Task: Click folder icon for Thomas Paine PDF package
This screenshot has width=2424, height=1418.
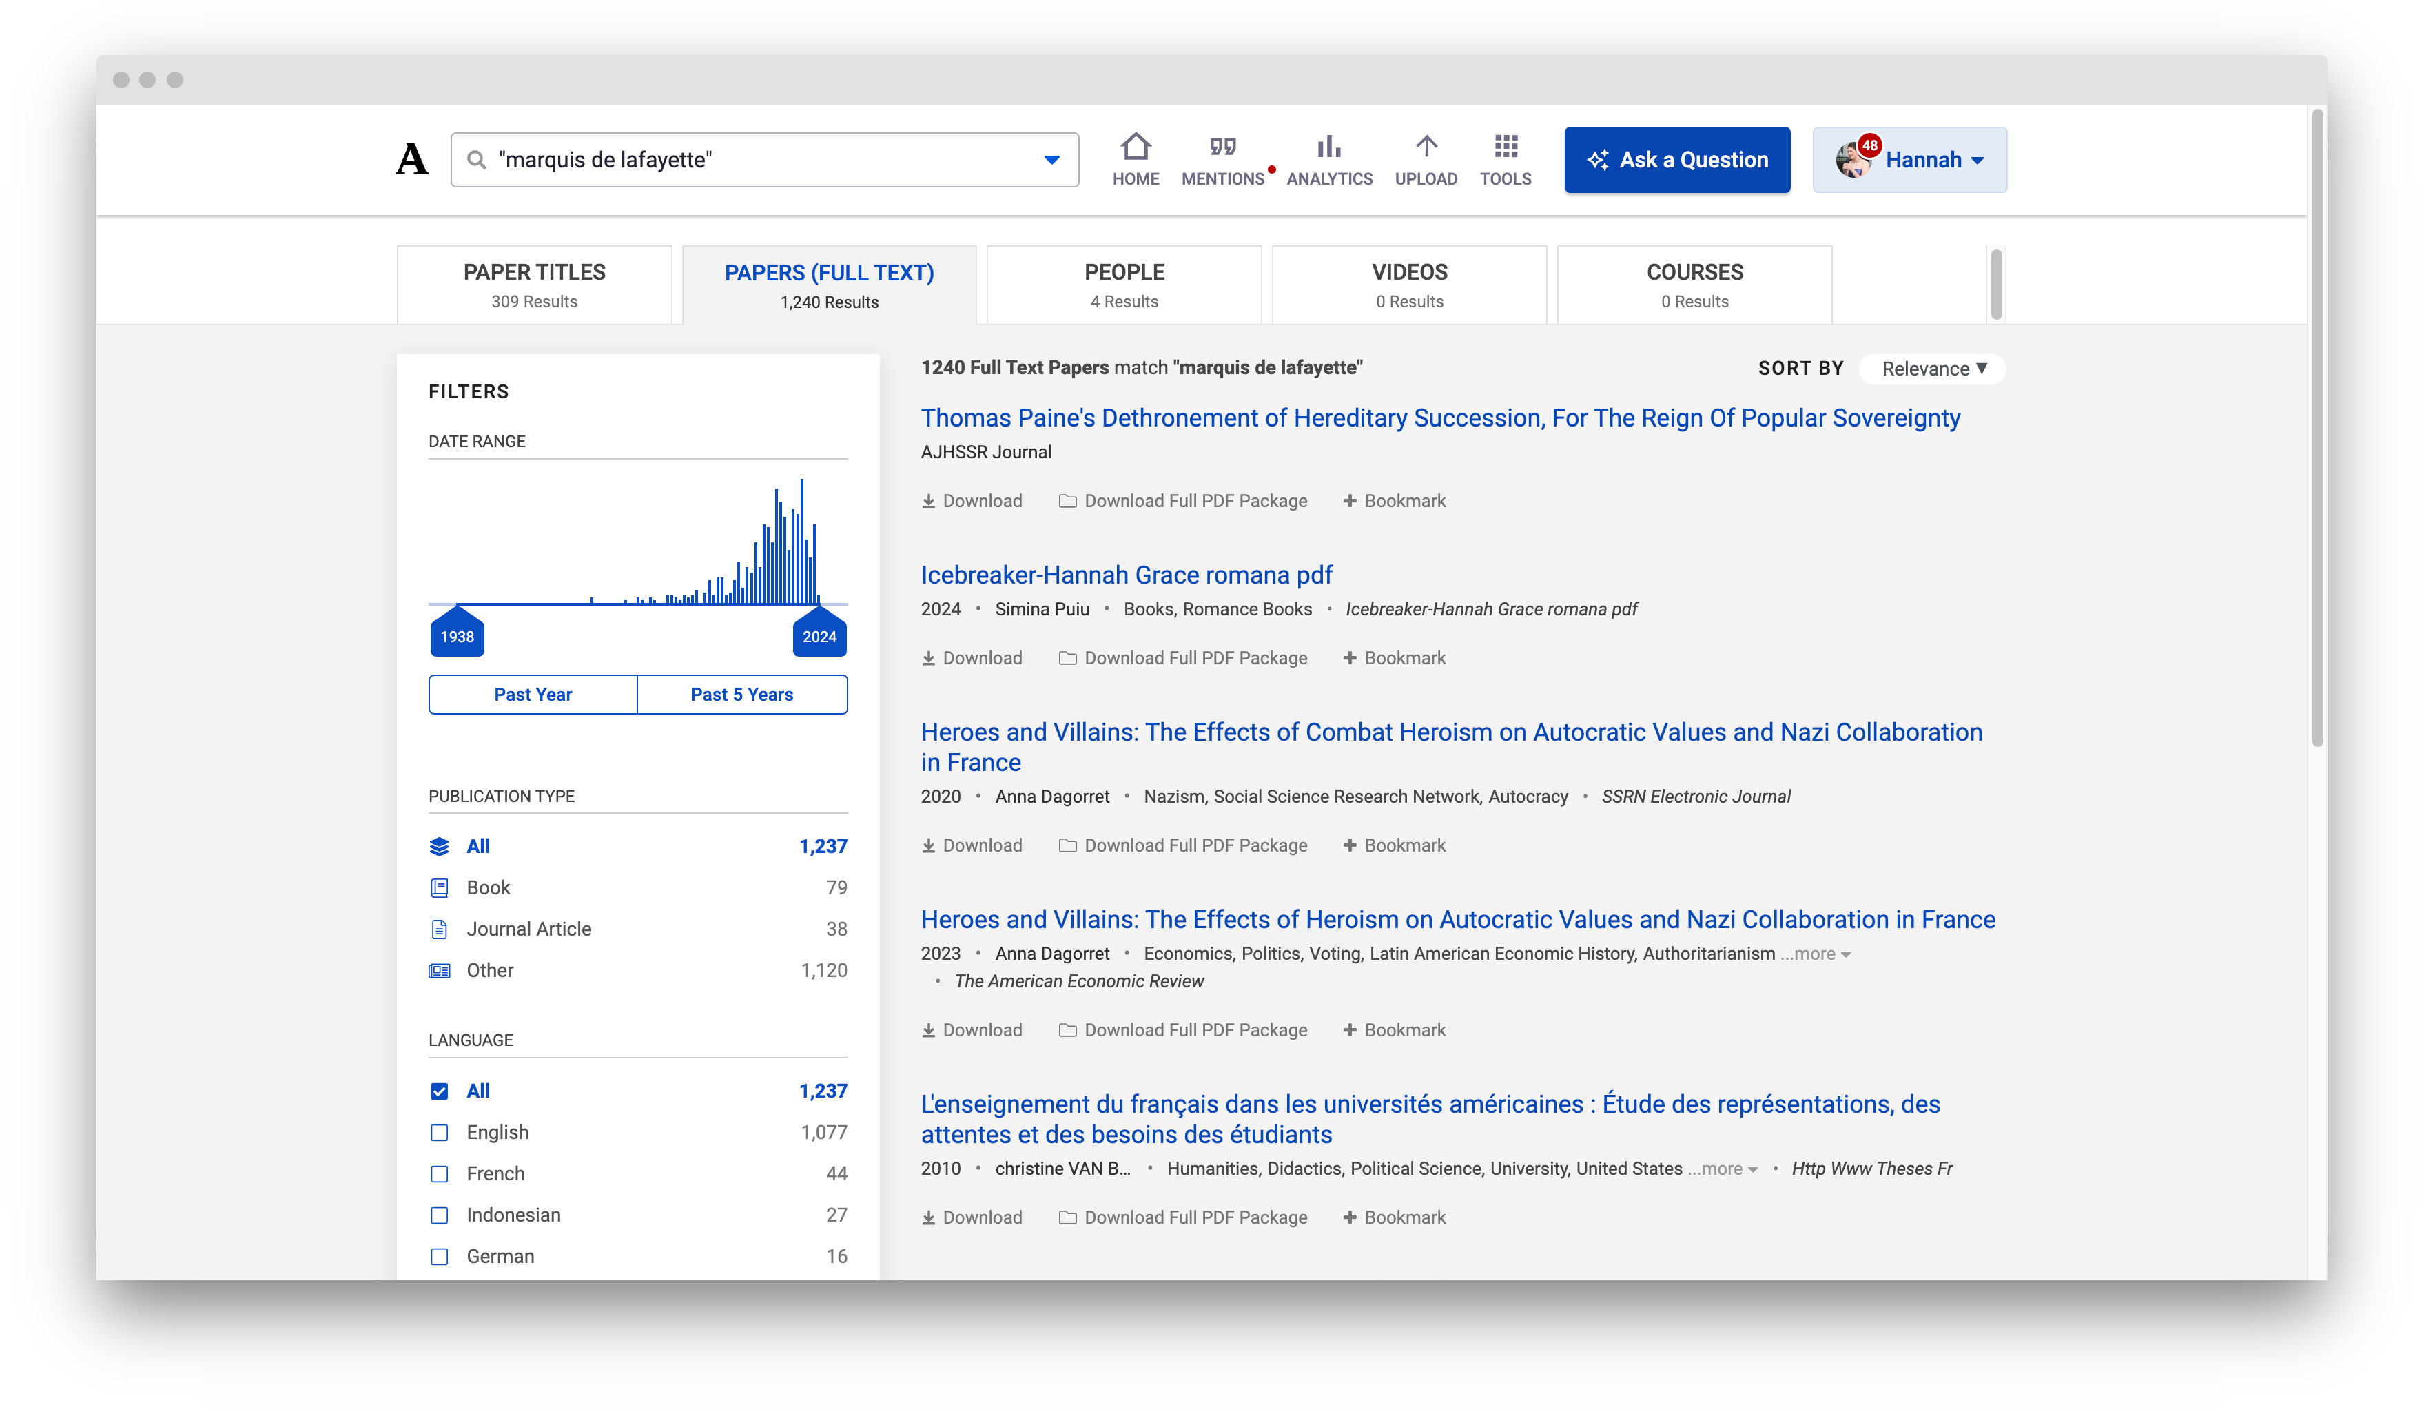Action: click(1067, 501)
